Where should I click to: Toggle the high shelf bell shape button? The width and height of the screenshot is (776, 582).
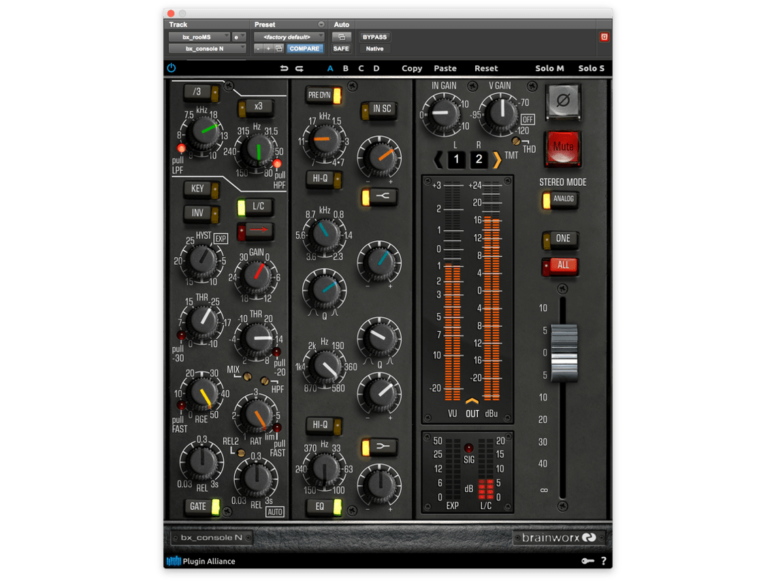tap(379, 197)
